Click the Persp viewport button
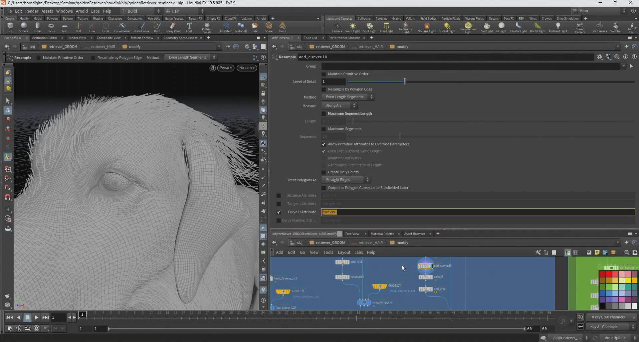 [x=226, y=68]
